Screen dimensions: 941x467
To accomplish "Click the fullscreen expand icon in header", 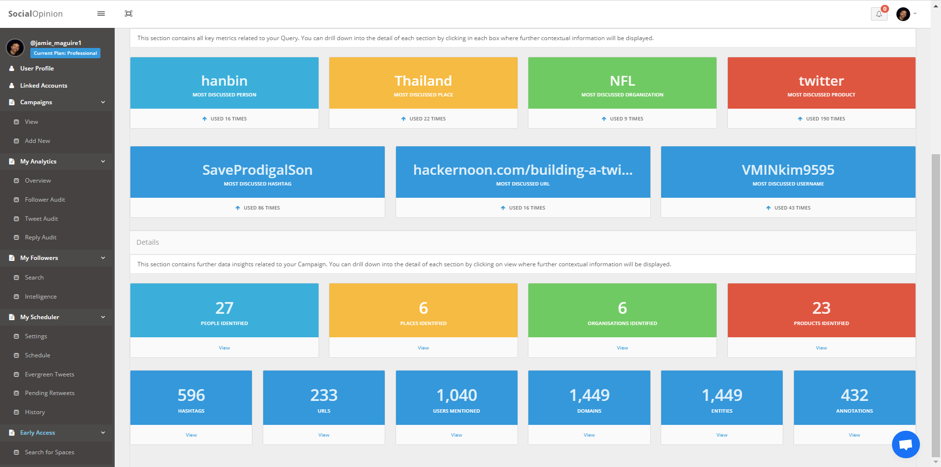I will click(x=128, y=14).
